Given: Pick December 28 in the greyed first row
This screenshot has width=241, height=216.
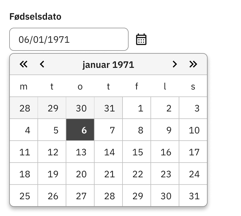Looking at the screenshot, I should (x=24, y=108).
